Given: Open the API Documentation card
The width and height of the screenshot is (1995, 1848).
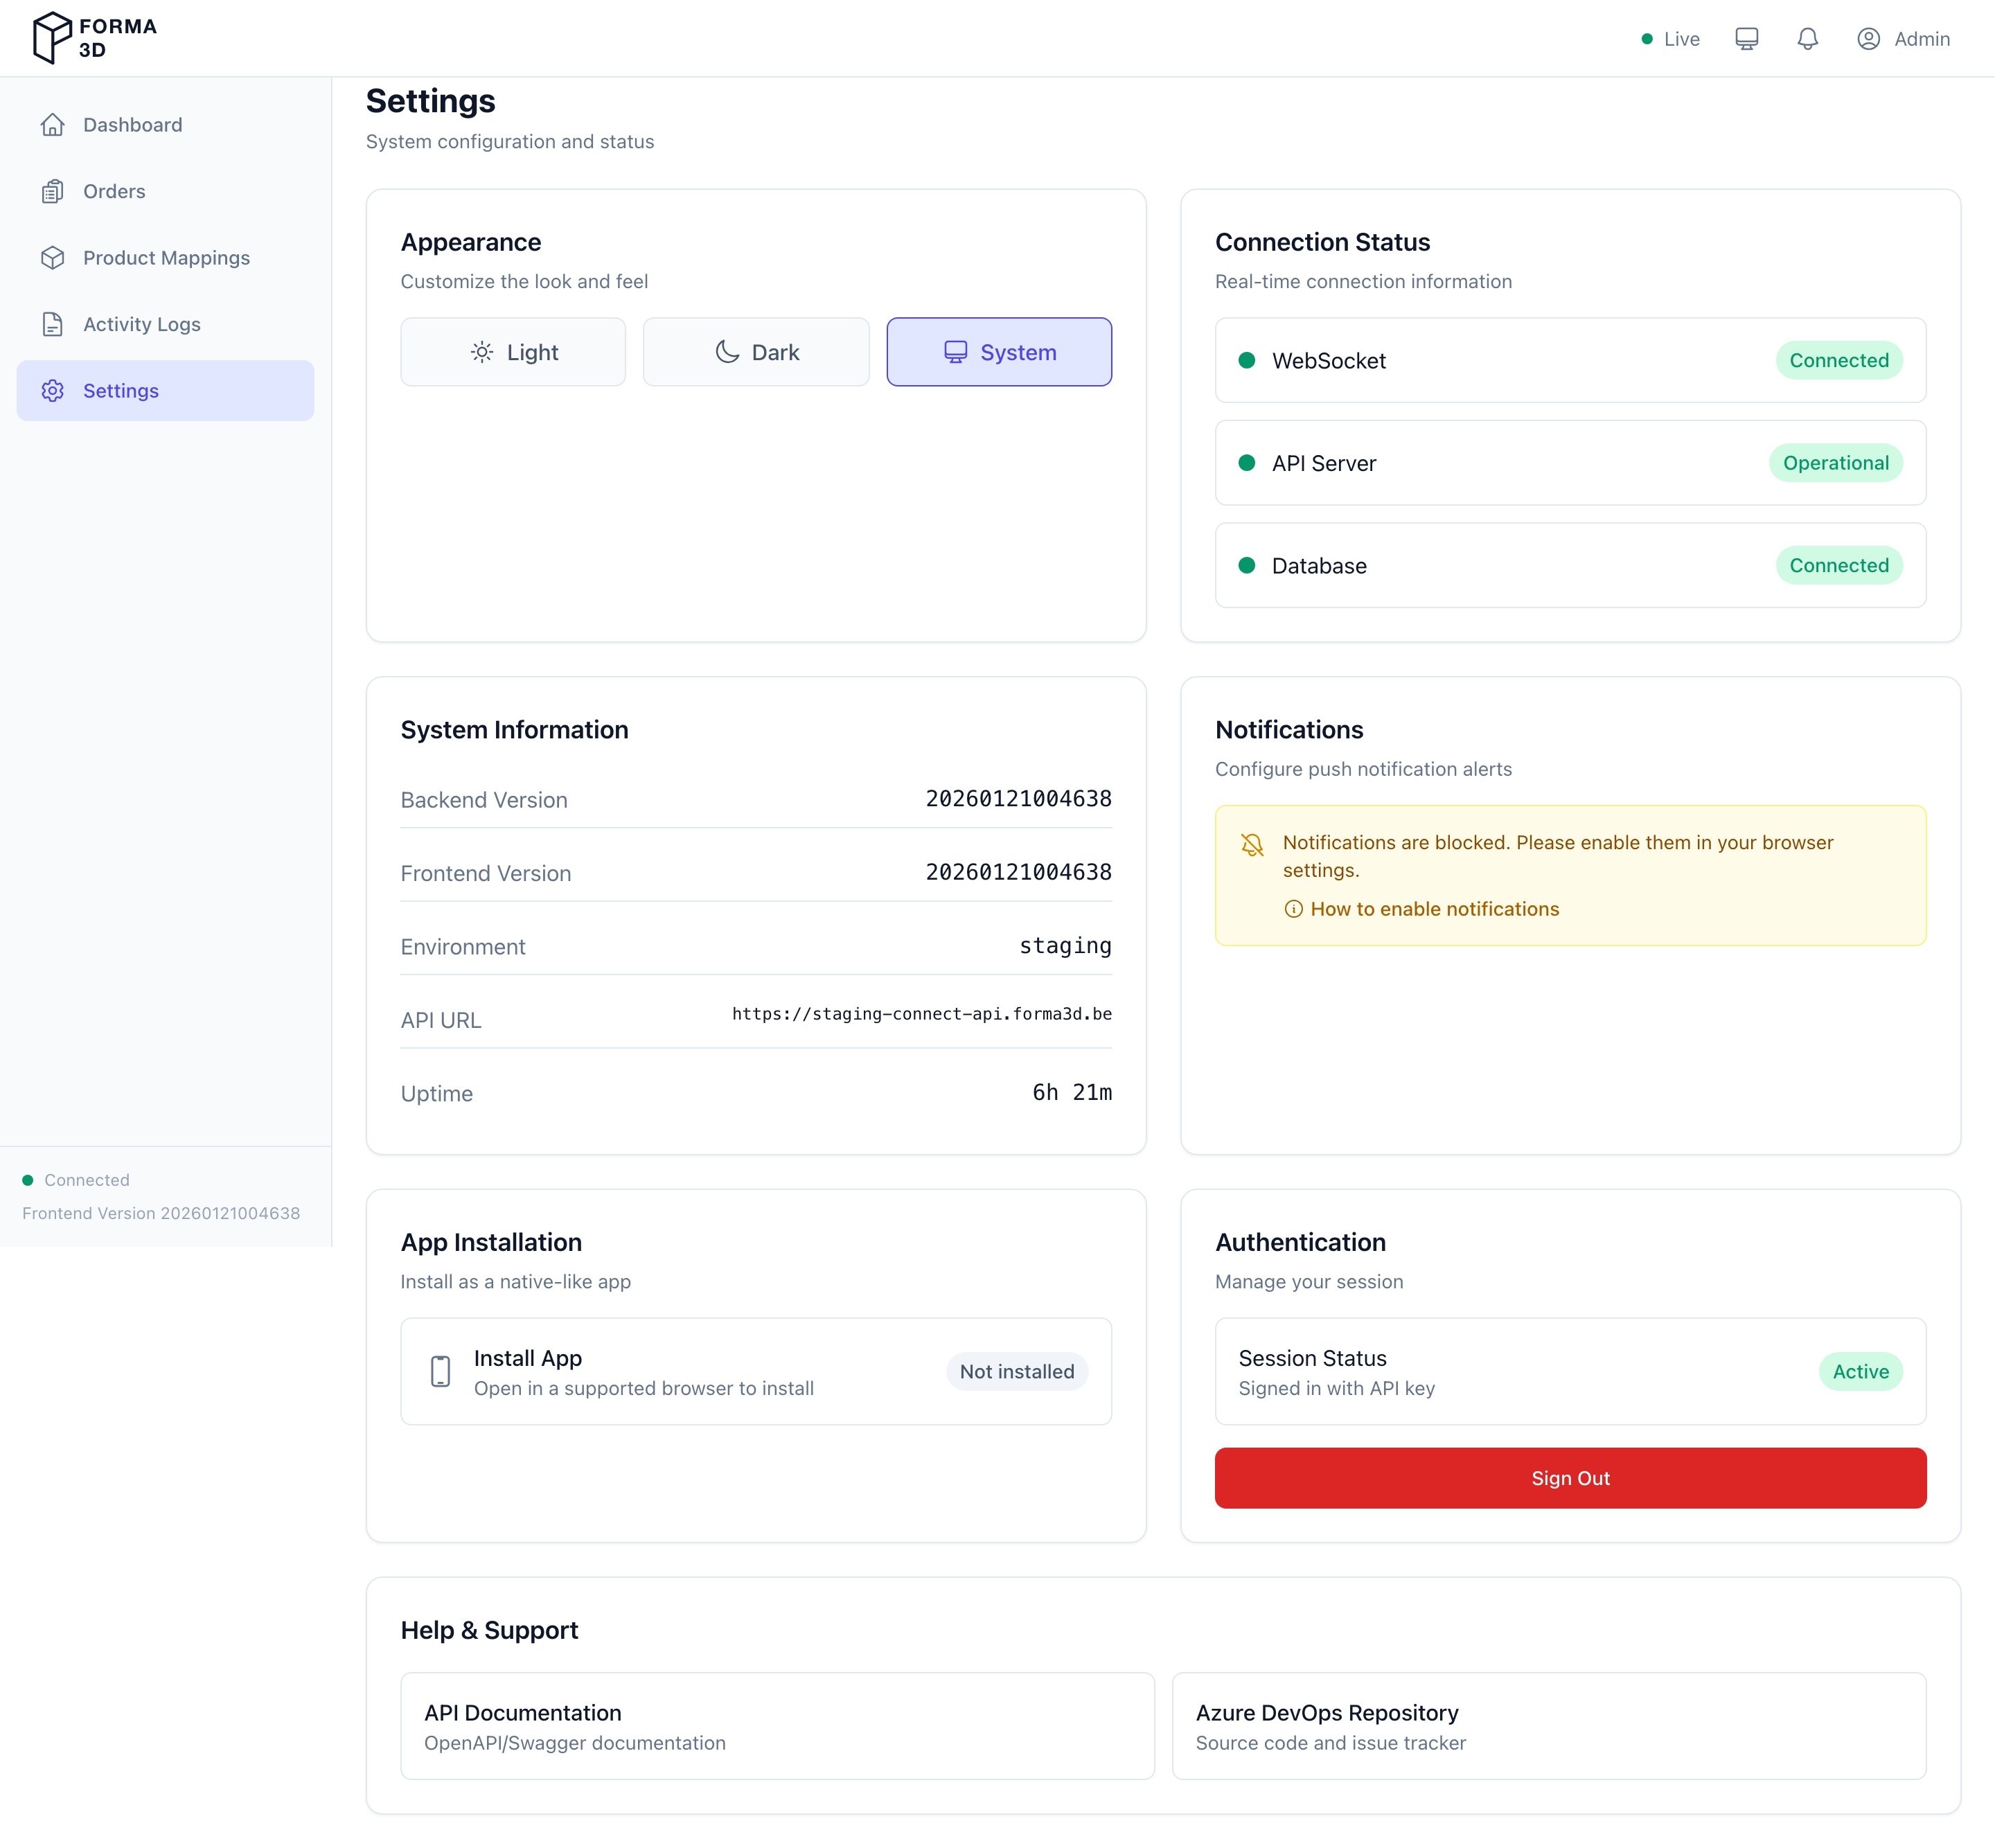Looking at the screenshot, I should (x=777, y=1726).
